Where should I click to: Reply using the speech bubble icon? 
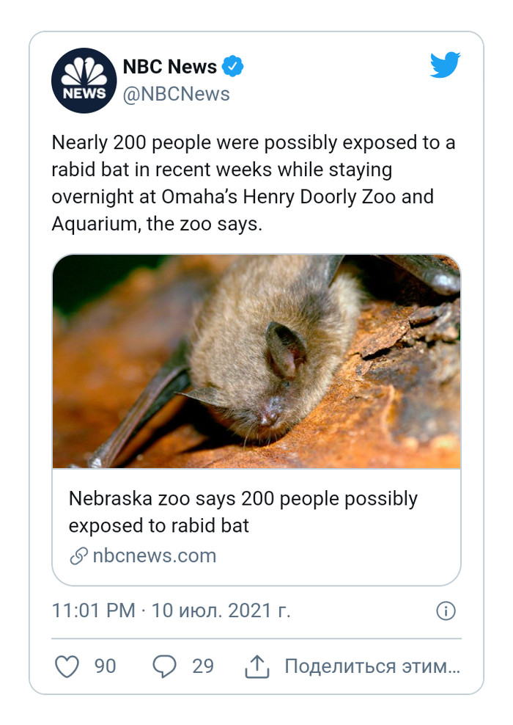point(164,666)
